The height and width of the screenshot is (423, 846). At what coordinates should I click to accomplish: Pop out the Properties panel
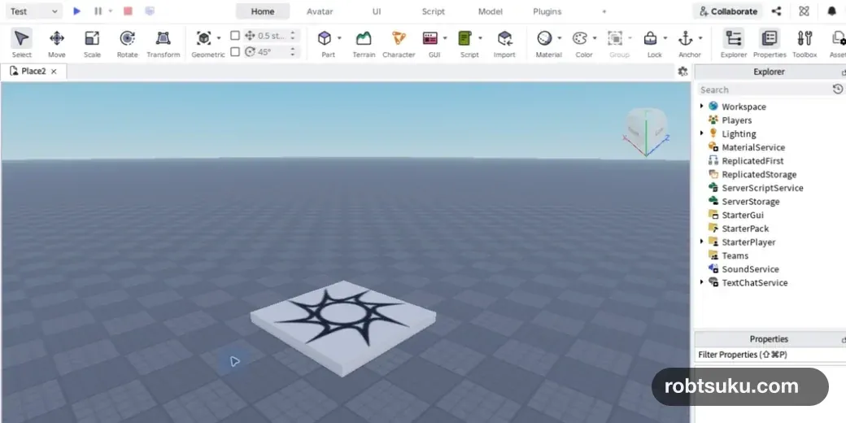(843, 339)
